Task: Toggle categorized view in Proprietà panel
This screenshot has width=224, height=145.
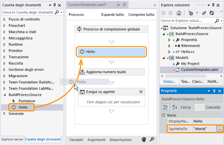Action: pos(166,107)
